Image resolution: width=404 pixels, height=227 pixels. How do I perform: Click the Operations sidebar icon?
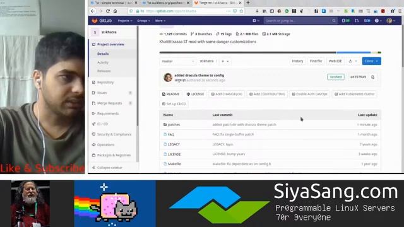(93, 144)
